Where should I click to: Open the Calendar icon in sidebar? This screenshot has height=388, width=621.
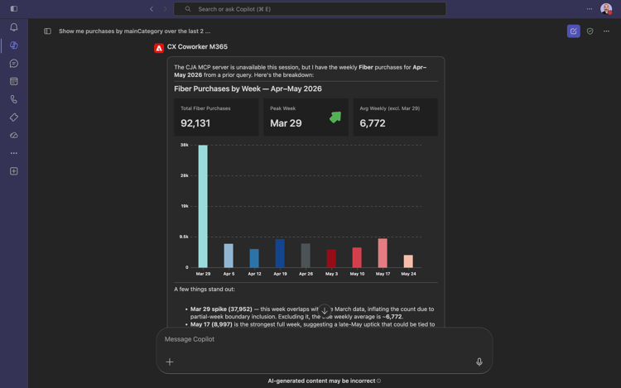14,81
